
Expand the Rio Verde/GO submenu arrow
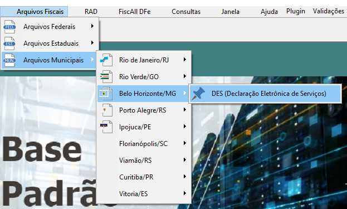click(x=184, y=76)
